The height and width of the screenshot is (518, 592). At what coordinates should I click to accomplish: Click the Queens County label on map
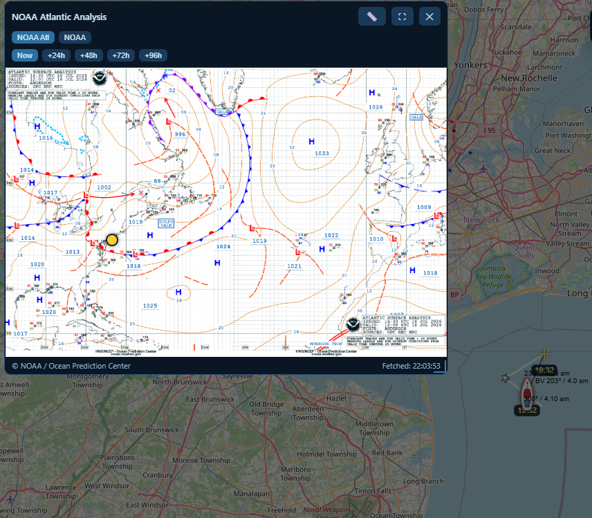pos(524,252)
